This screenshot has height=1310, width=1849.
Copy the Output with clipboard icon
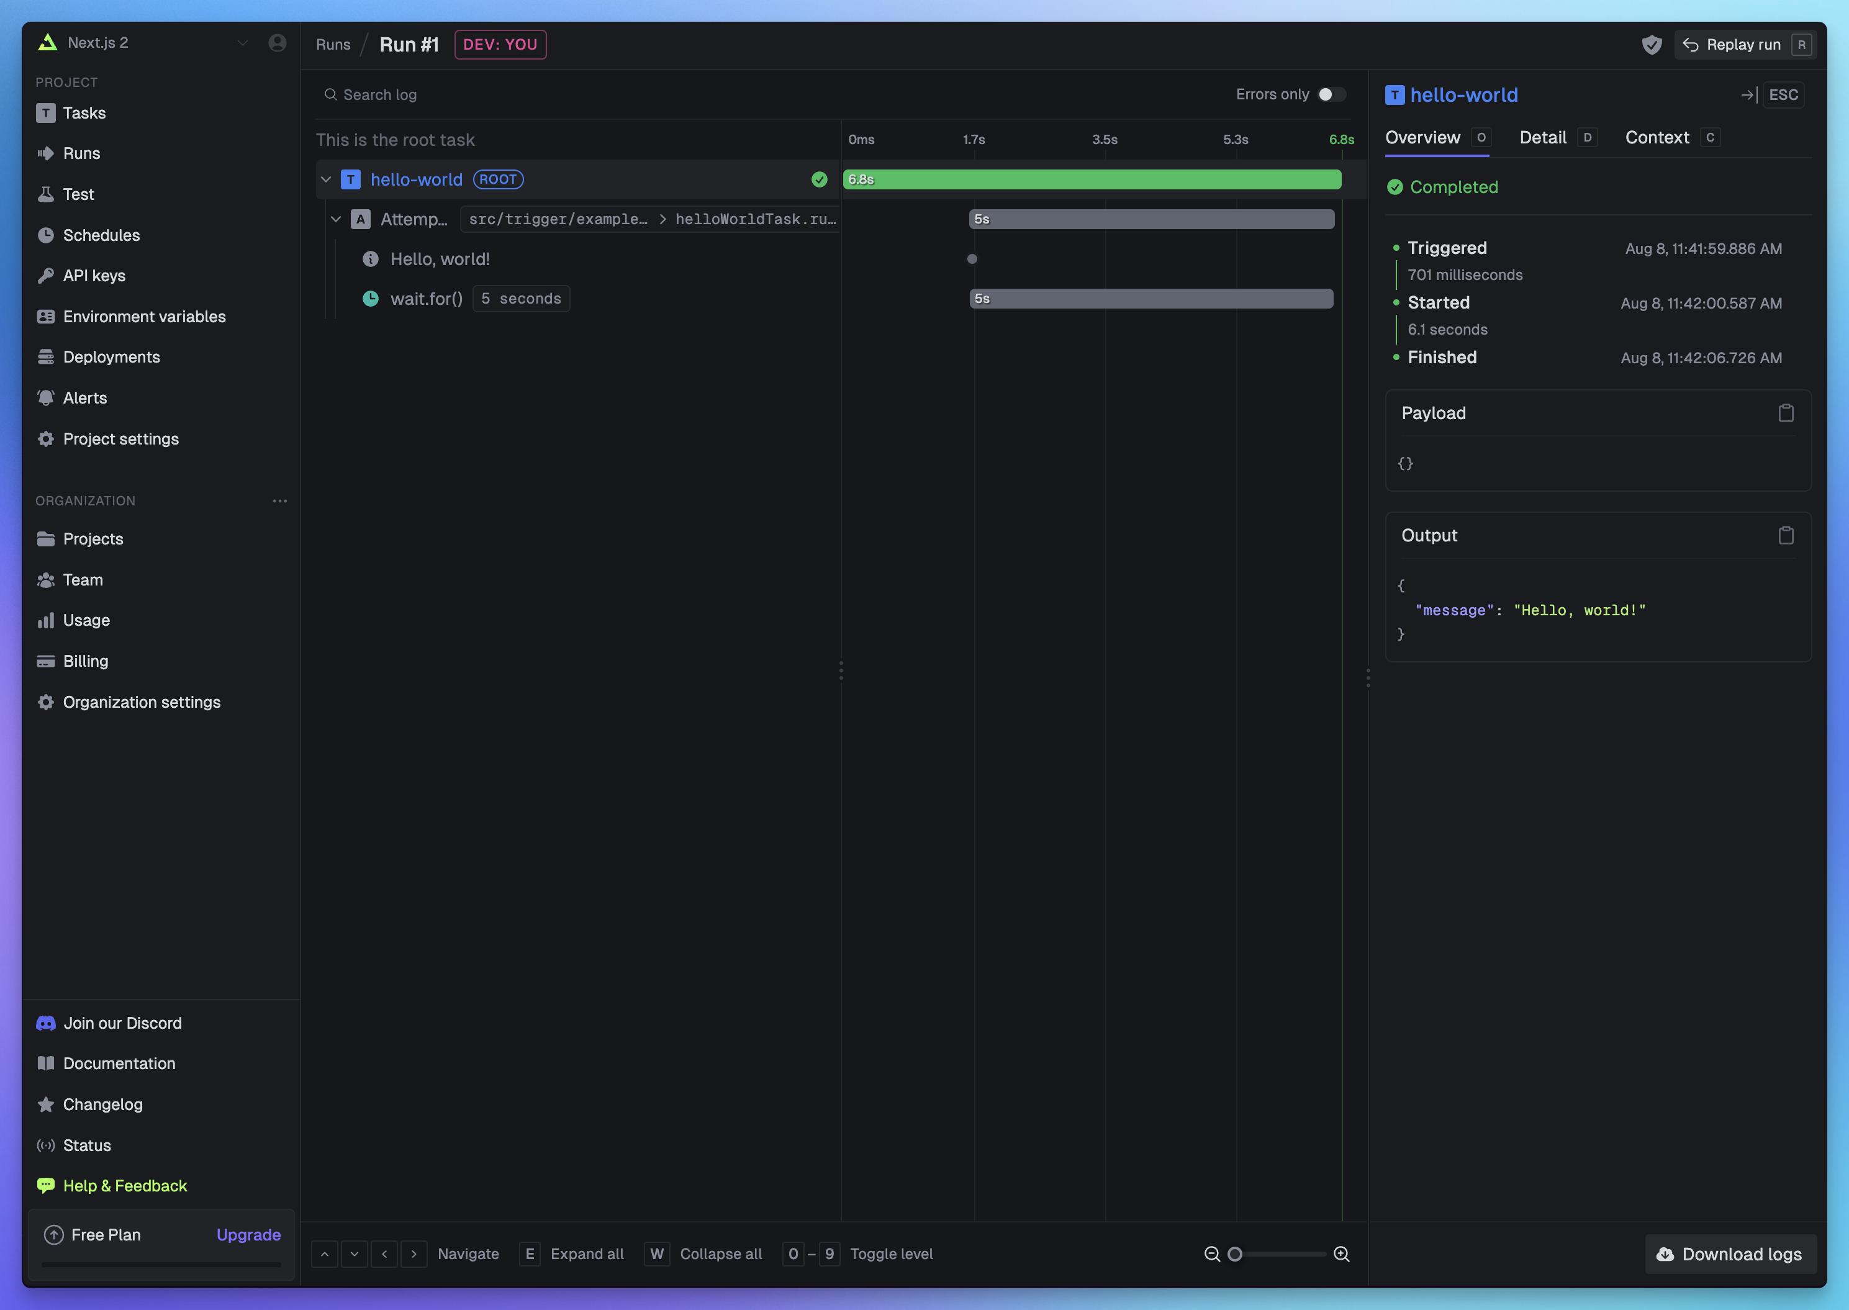pyautogui.click(x=1785, y=536)
